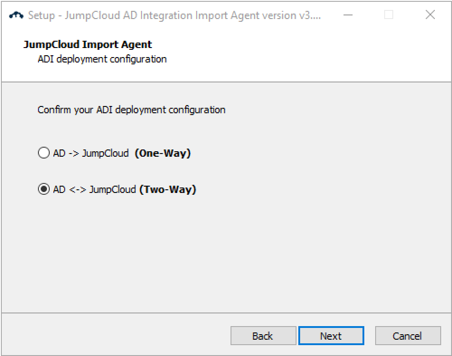The height and width of the screenshot is (356, 452).
Task: Close the JumpCloud Setup window
Action: coord(430,15)
